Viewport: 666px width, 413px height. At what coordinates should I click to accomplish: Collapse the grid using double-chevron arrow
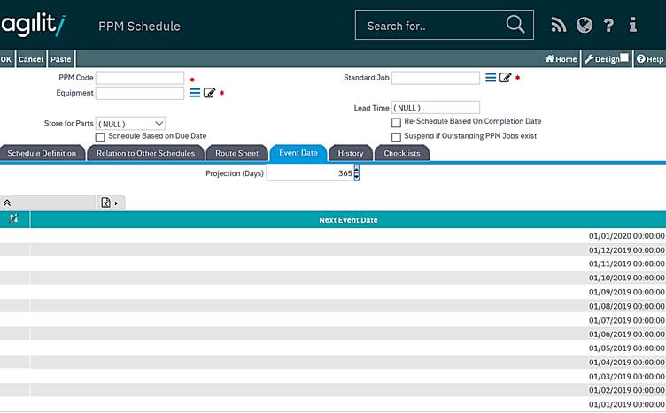(x=7, y=203)
